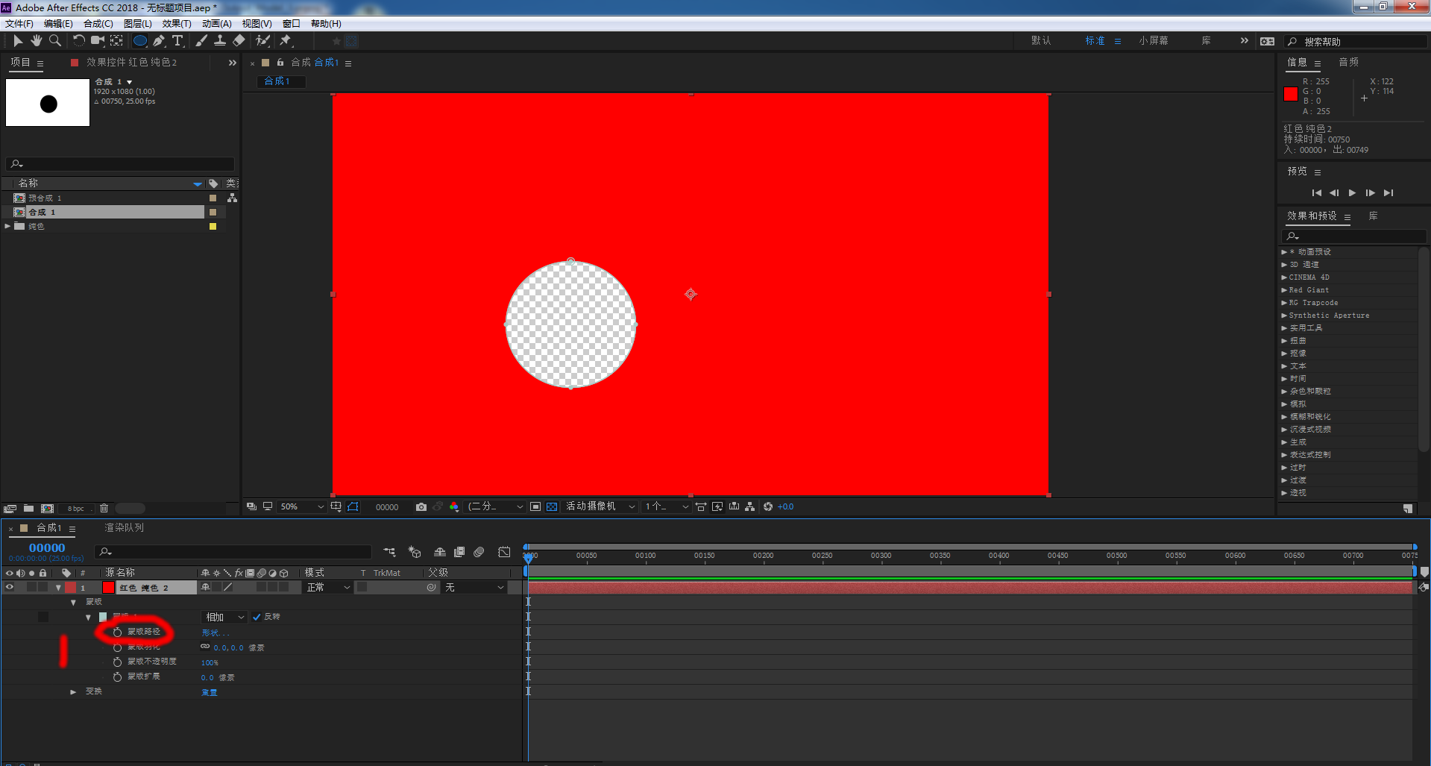1431x766 pixels.
Task: Open the 文件(F) menu
Action: click(19, 24)
